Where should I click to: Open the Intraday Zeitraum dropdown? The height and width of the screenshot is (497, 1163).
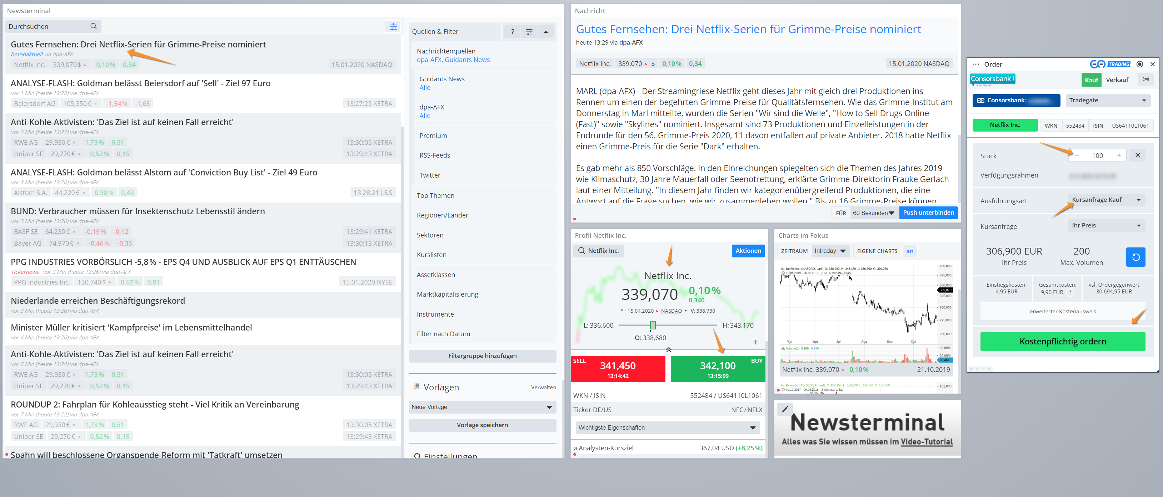831,251
